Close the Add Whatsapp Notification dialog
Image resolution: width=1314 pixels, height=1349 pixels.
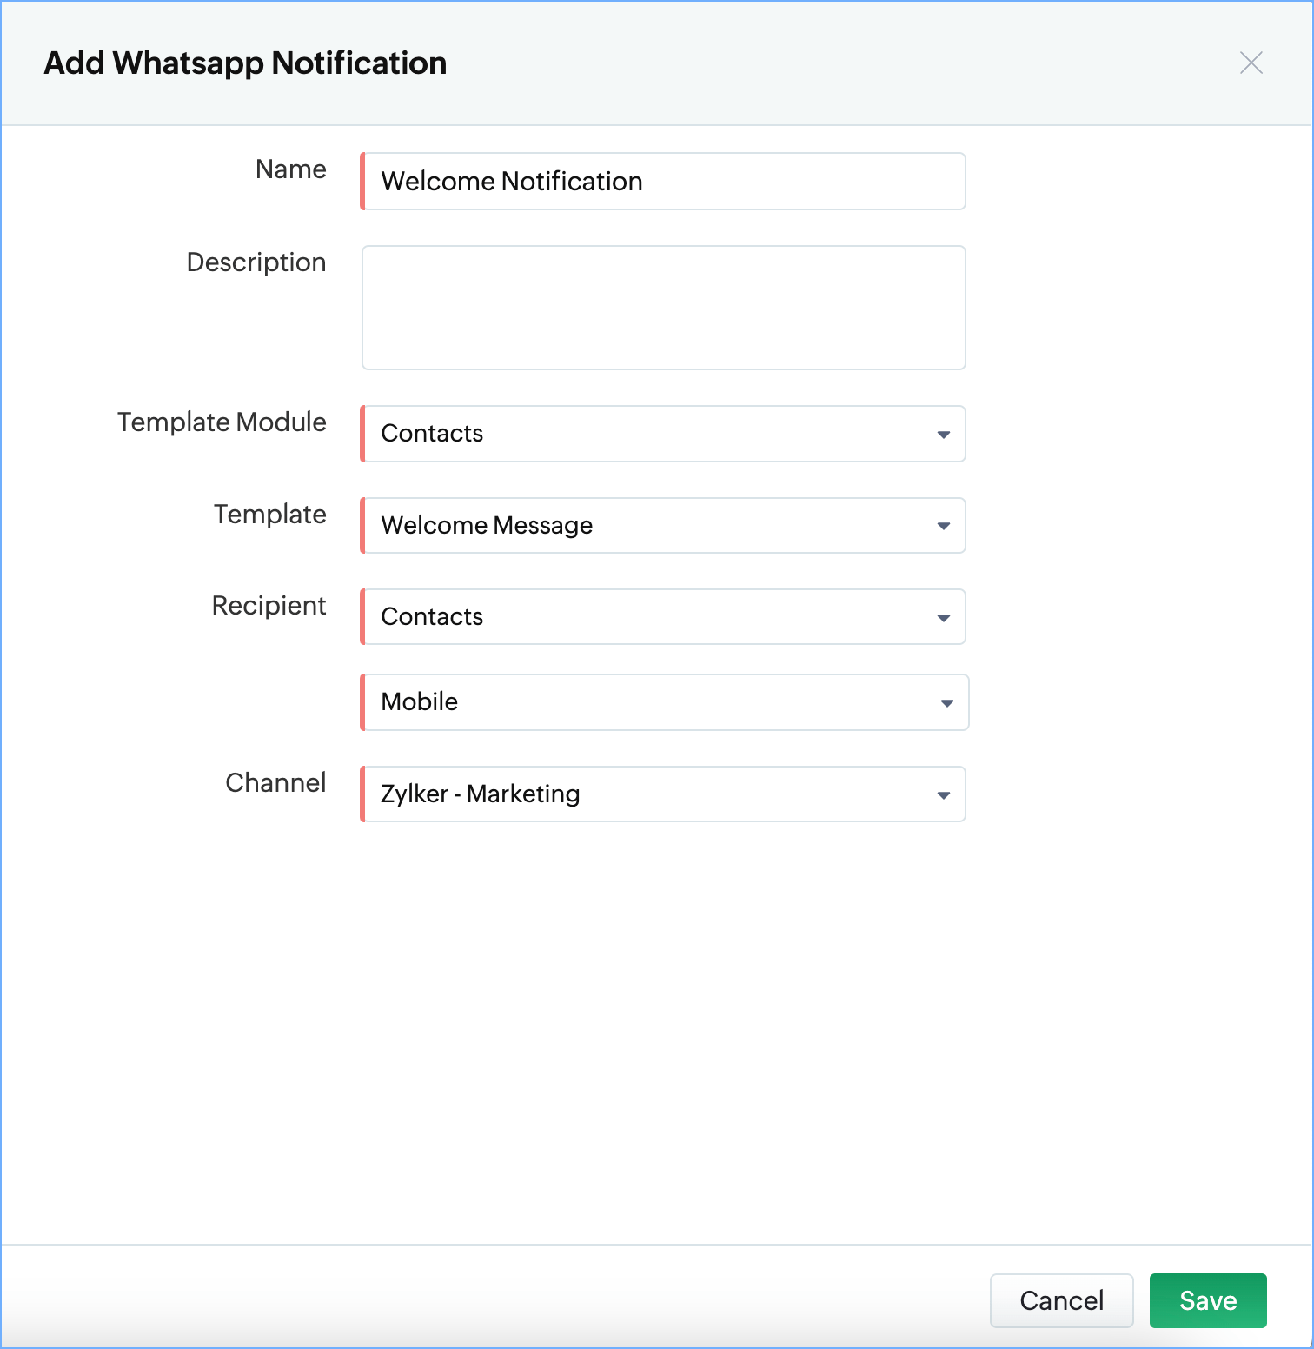[x=1251, y=63]
